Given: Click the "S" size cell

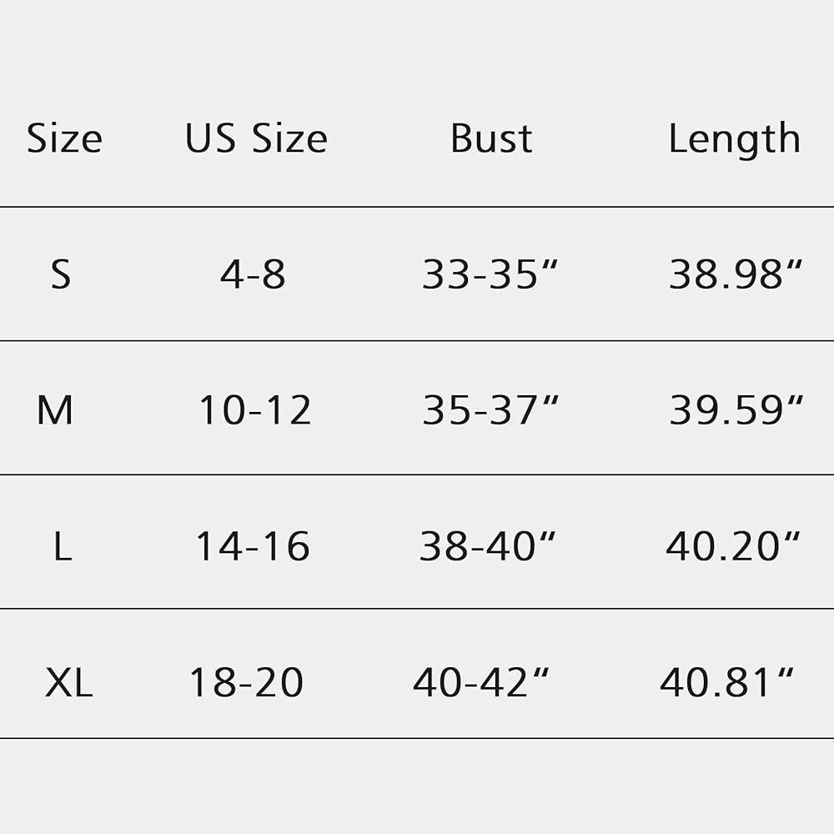Looking at the screenshot, I should (x=61, y=274).
